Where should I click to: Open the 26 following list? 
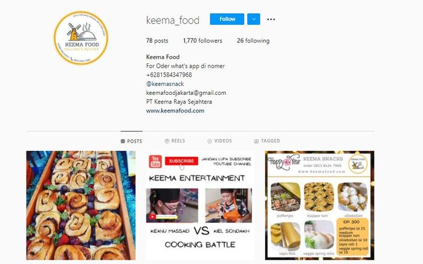point(253,40)
